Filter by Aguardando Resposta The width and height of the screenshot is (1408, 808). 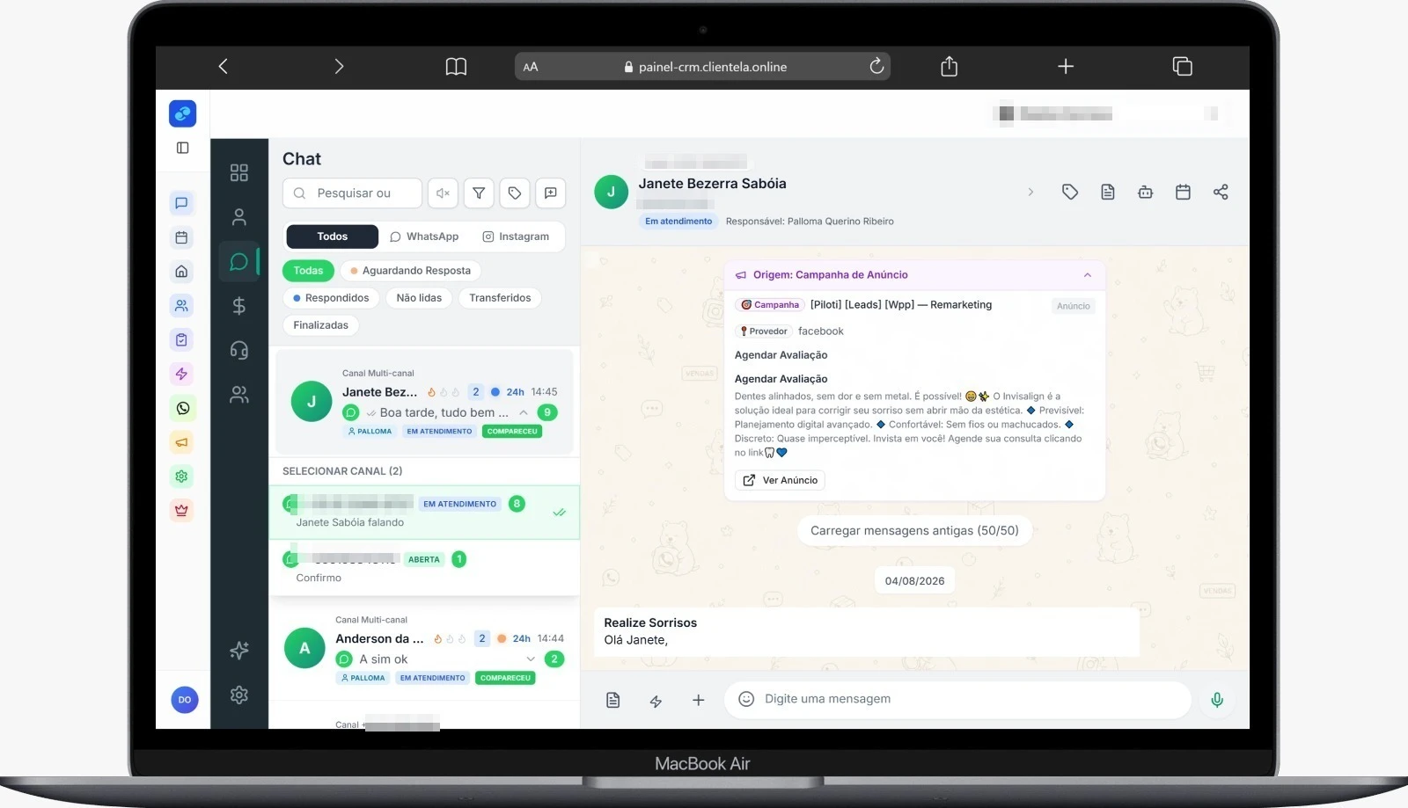410,271
